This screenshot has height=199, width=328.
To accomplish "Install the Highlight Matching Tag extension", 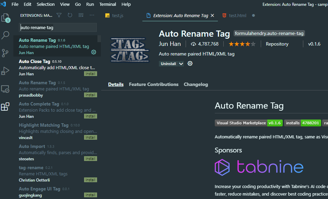I will 90,137.
